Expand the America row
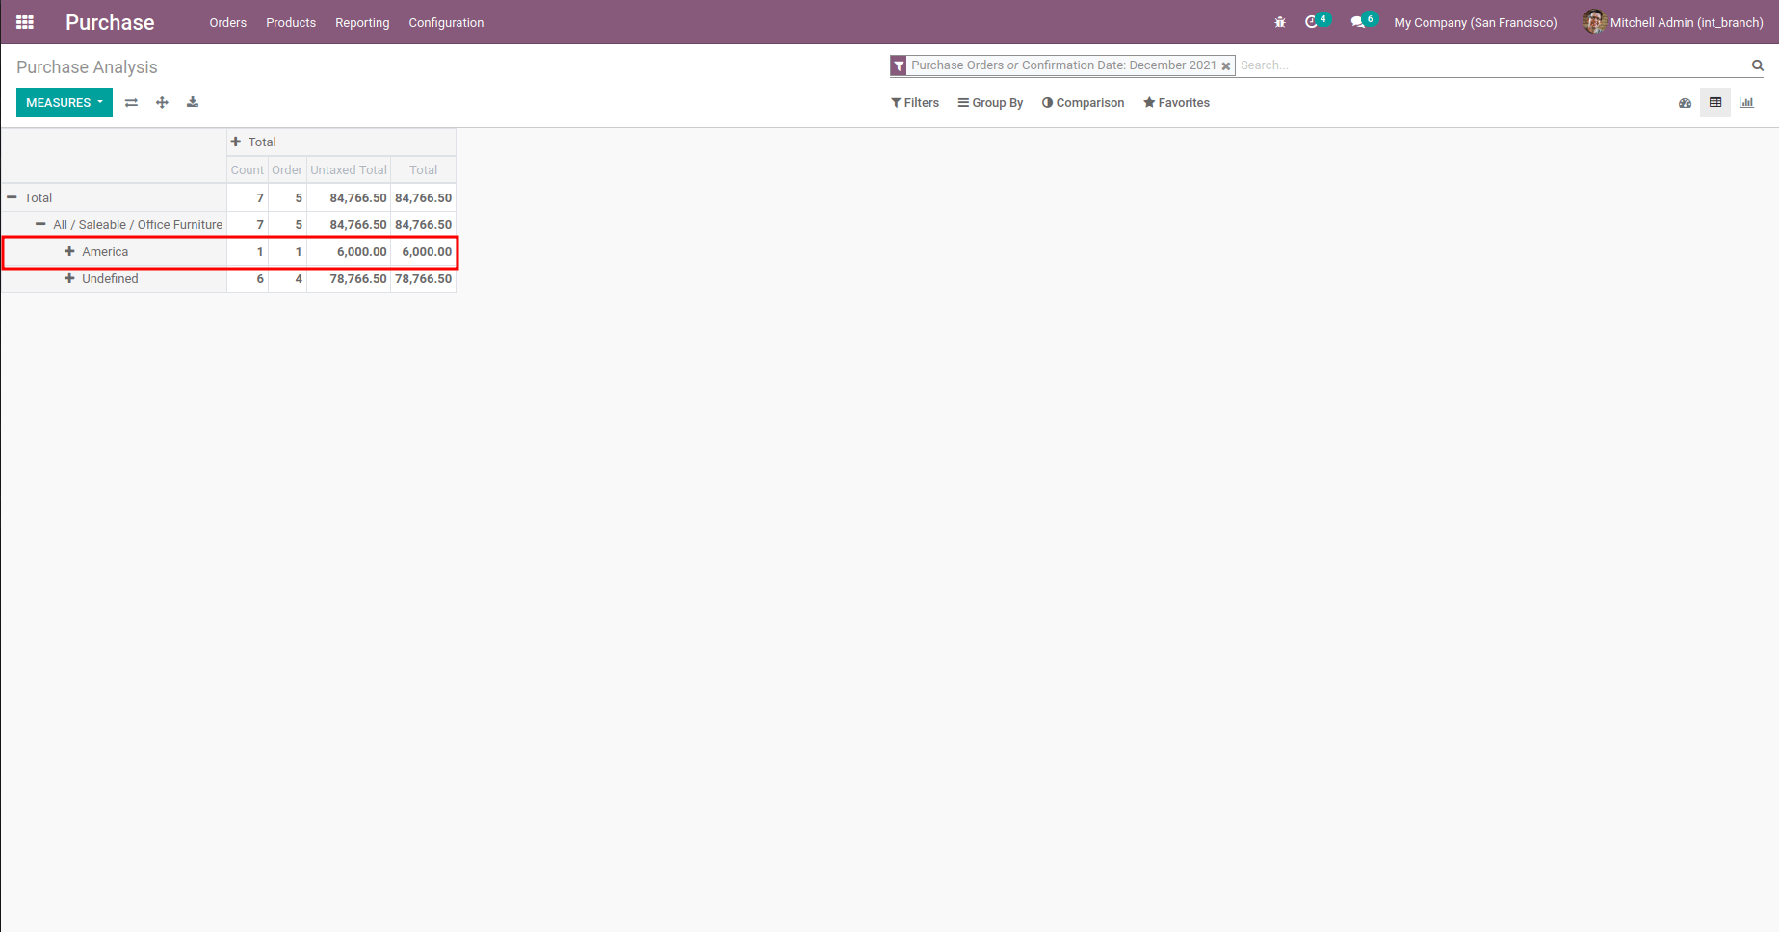 pyautogui.click(x=69, y=252)
